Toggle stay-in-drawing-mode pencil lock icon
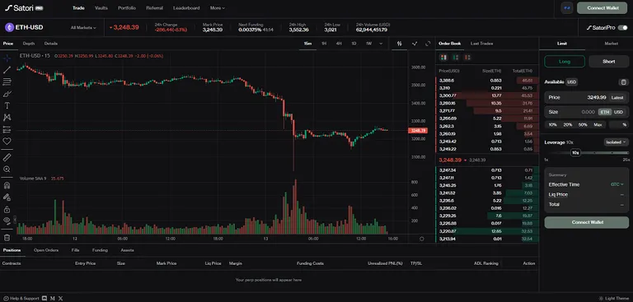Viewport: 633px width, 302px height. coord(7,197)
